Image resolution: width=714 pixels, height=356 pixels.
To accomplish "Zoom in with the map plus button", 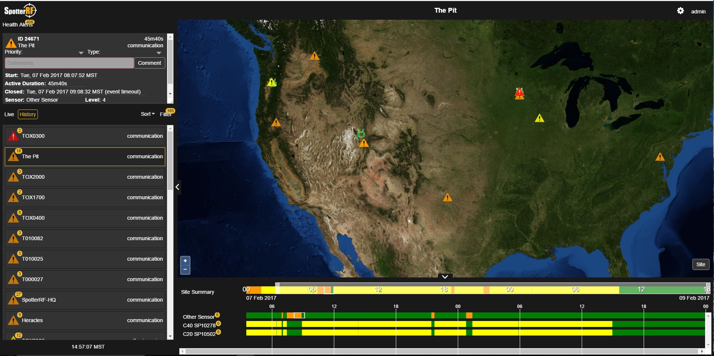I will tap(185, 261).
